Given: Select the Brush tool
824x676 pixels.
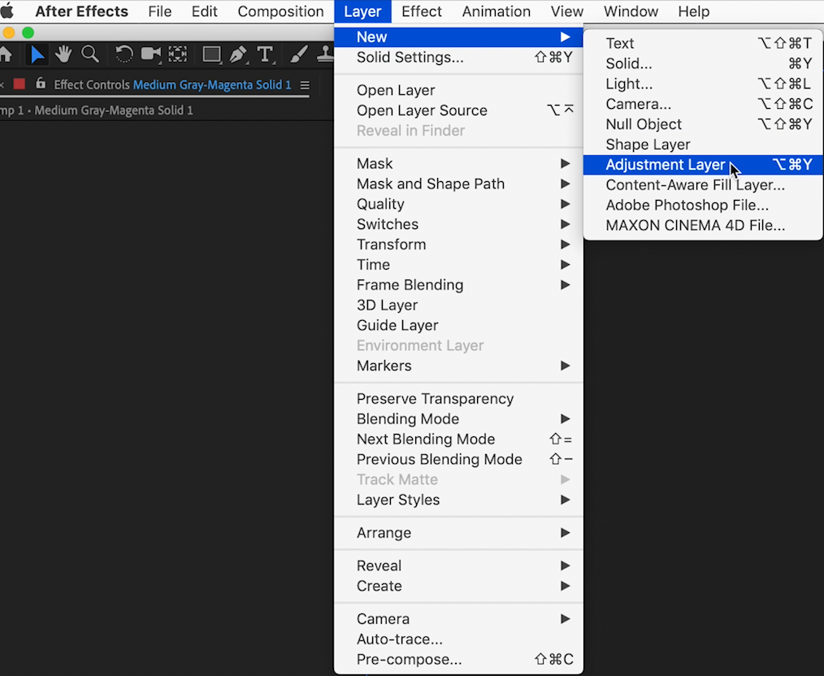Looking at the screenshot, I should pos(299,54).
